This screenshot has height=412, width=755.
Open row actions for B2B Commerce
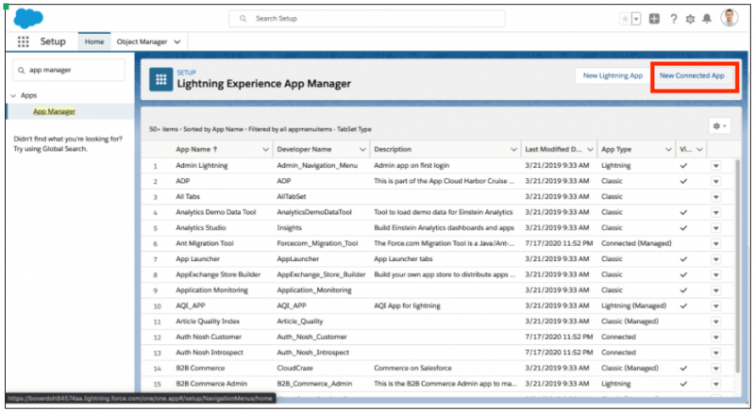tap(716, 369)
